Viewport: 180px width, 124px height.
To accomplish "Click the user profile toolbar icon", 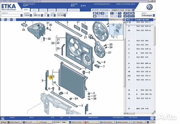I will click(99, 13).
